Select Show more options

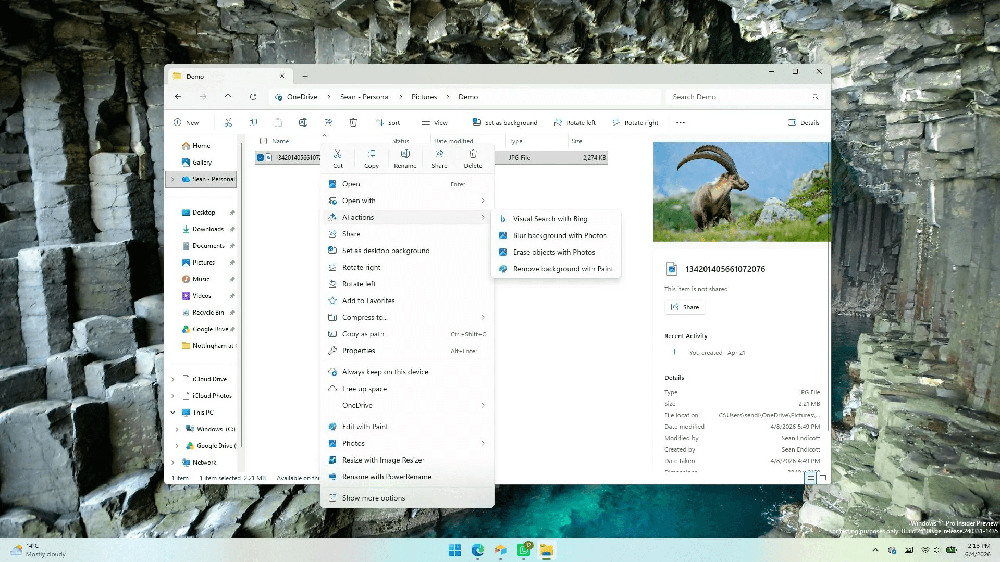(x=407, y=498)
